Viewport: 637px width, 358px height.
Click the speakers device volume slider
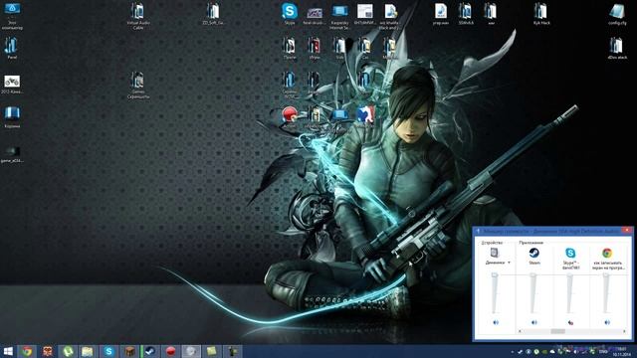click(495, 293)
